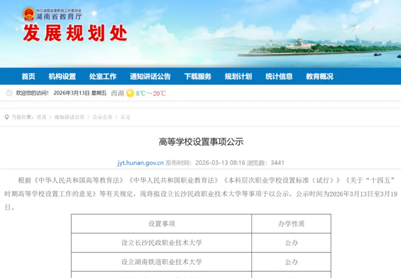Open the 规划计划 menu item
Screen dimensions: 401x278
coord(238,76)
